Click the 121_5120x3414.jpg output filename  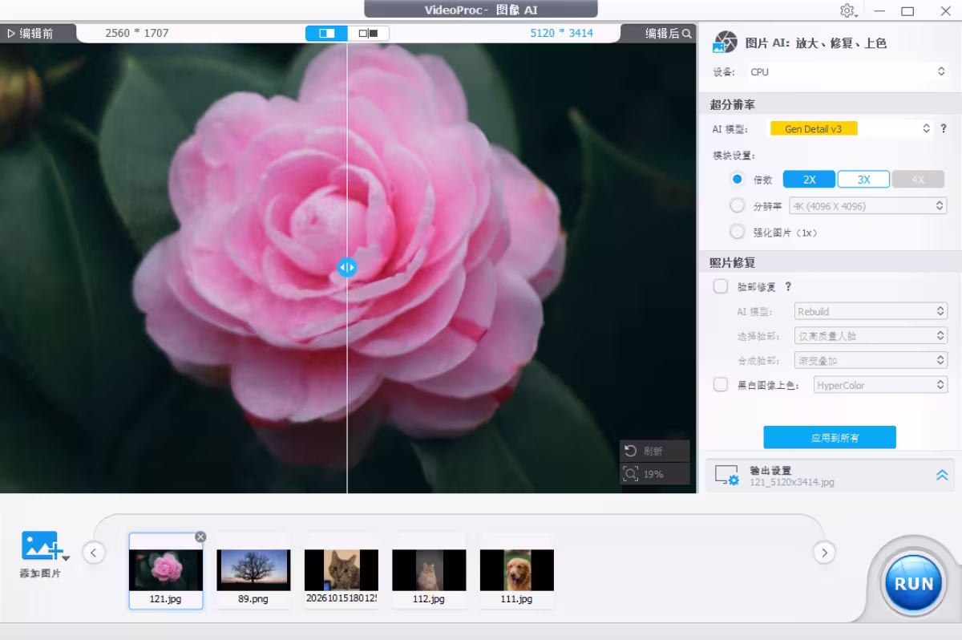pyautogui.click(x=792, y=482)
